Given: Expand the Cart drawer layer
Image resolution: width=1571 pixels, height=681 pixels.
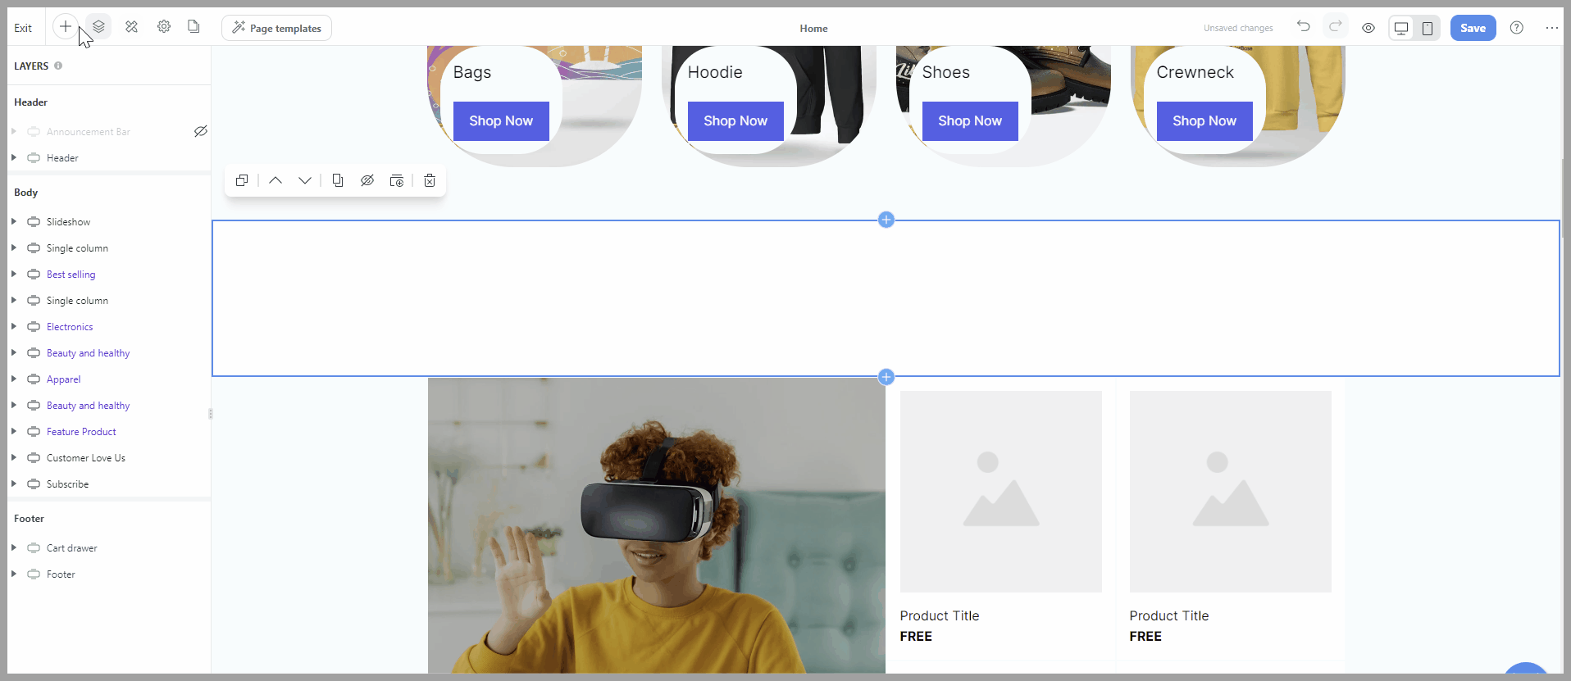Looking at the screenshot, I should coord(14,547).
